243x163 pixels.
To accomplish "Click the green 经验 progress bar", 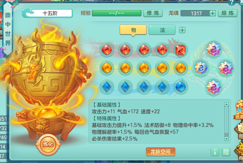I will pos(116,13).
